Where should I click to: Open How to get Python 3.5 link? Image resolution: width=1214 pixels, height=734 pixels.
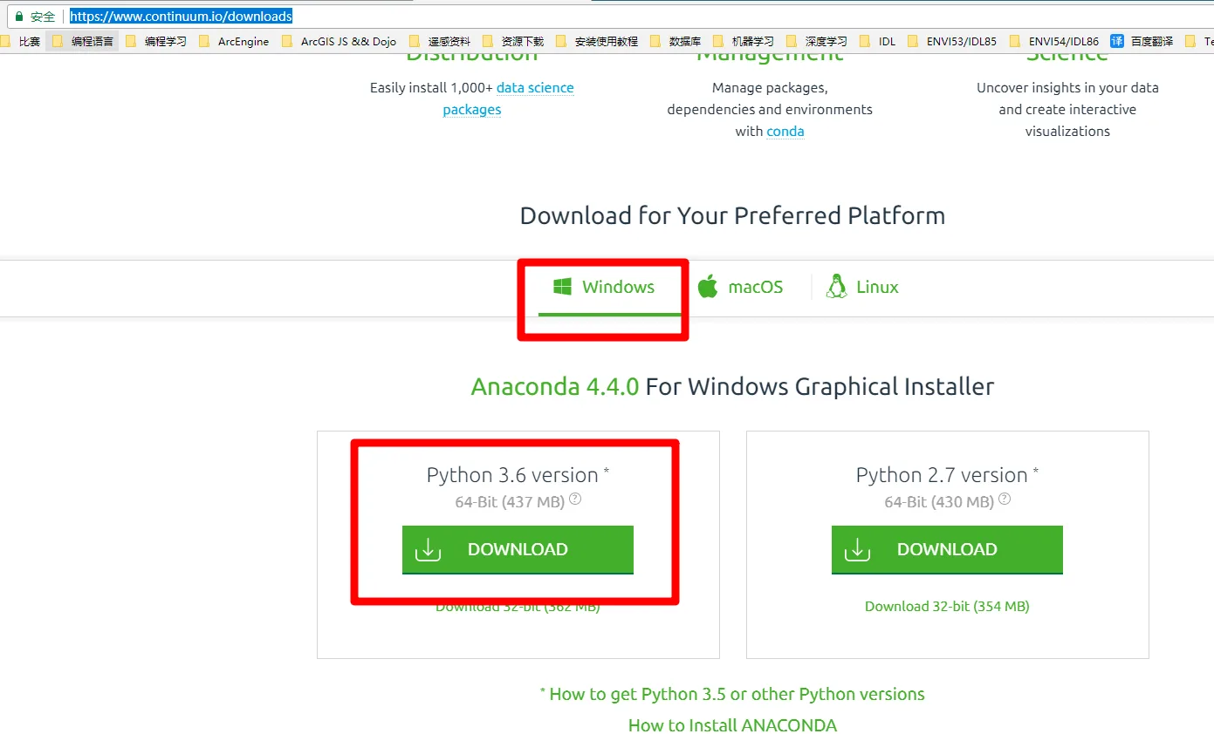click(x=732, y=694)
